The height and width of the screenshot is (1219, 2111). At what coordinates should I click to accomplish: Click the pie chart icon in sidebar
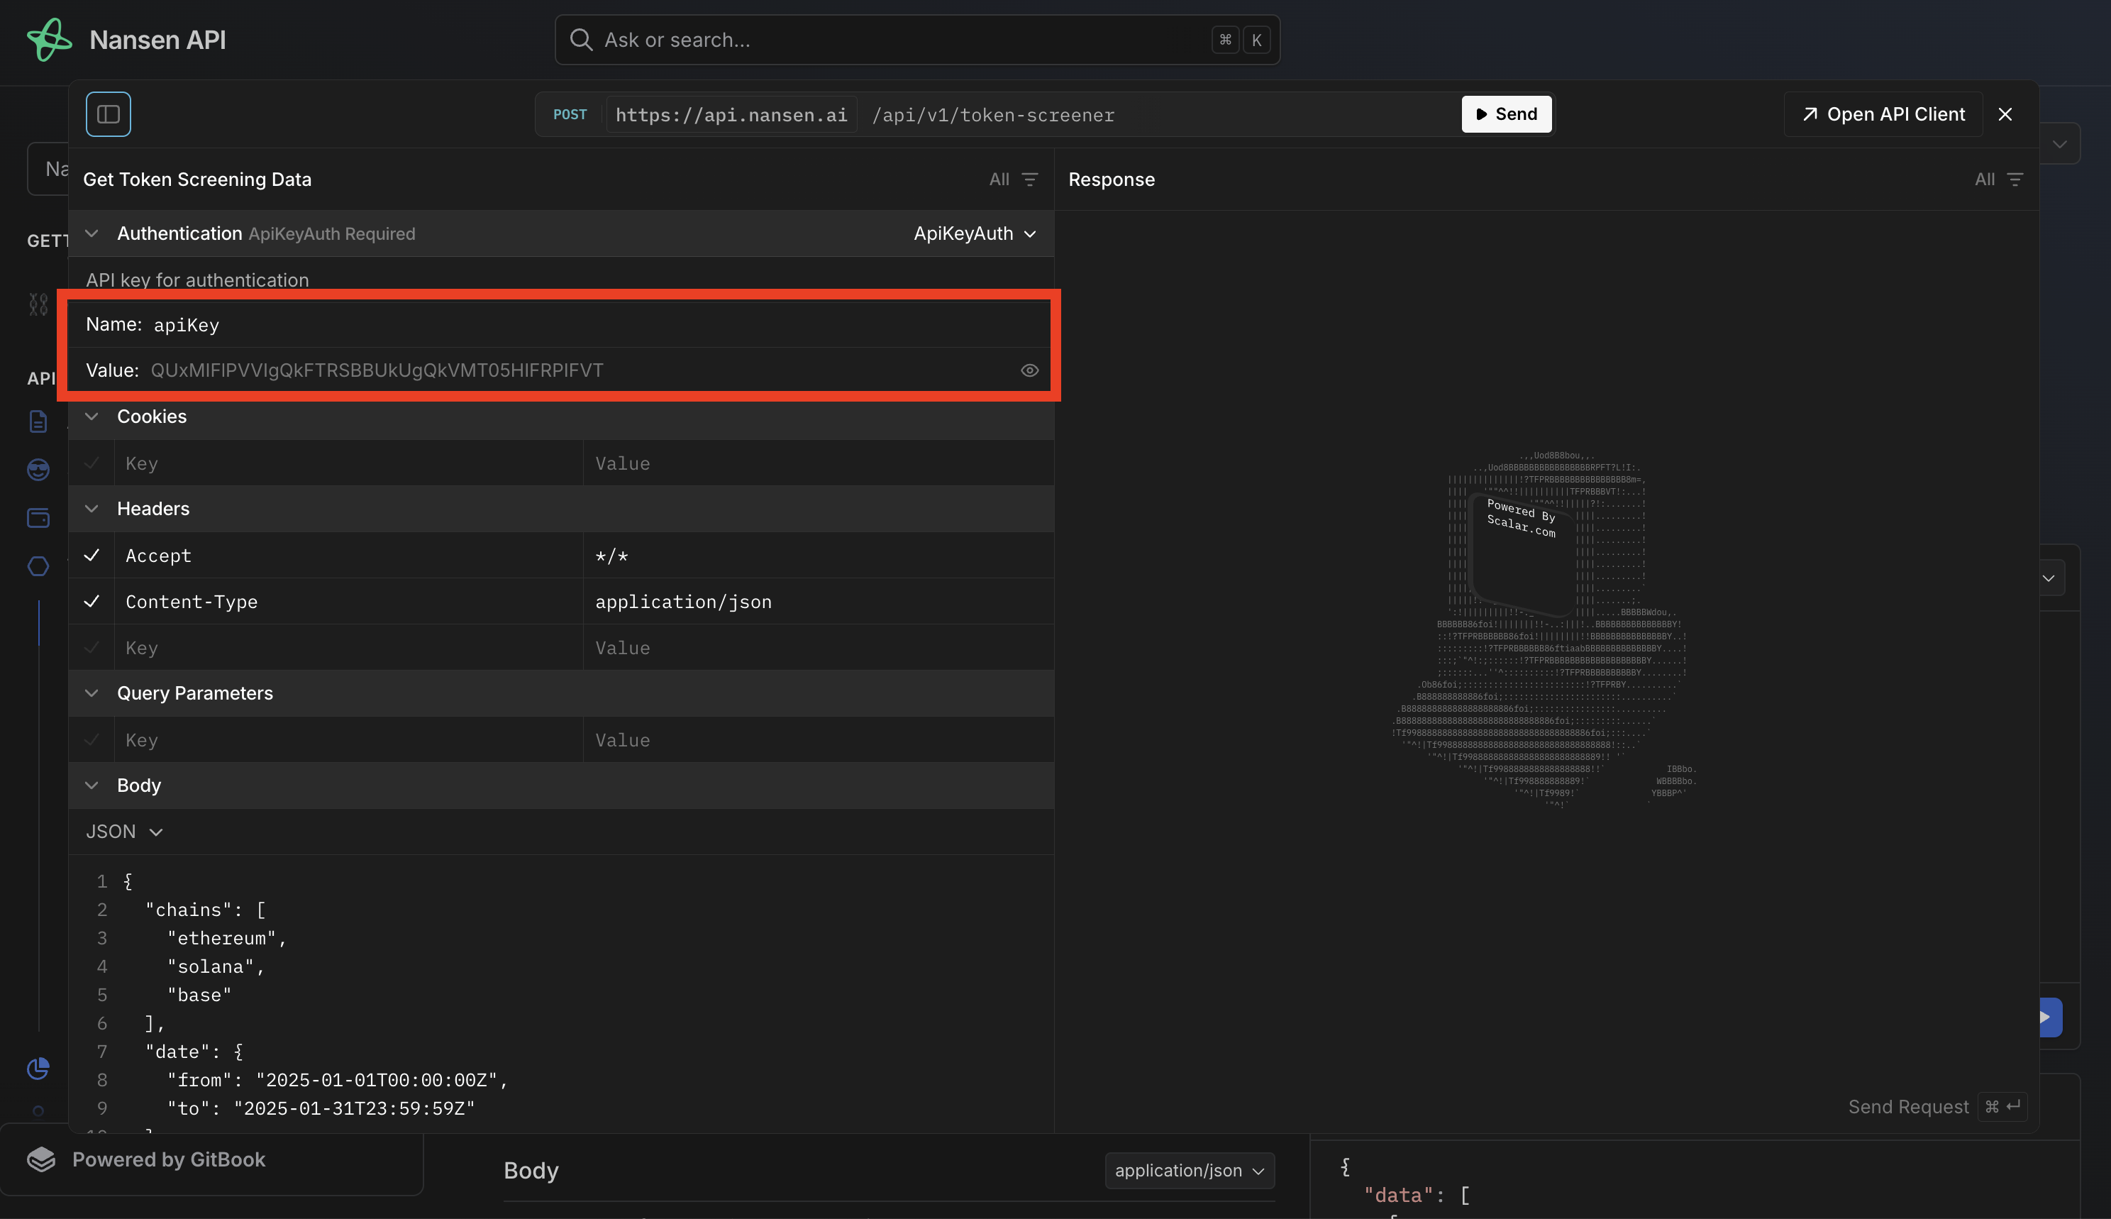click(38, 1069)
